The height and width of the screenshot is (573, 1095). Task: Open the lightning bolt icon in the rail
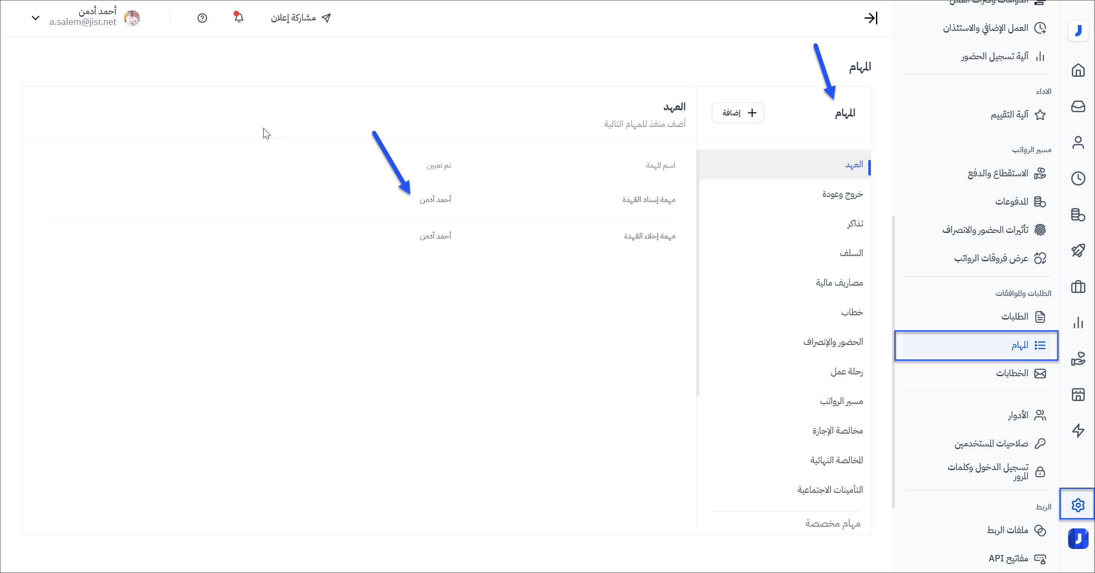tap(1078, 431)
